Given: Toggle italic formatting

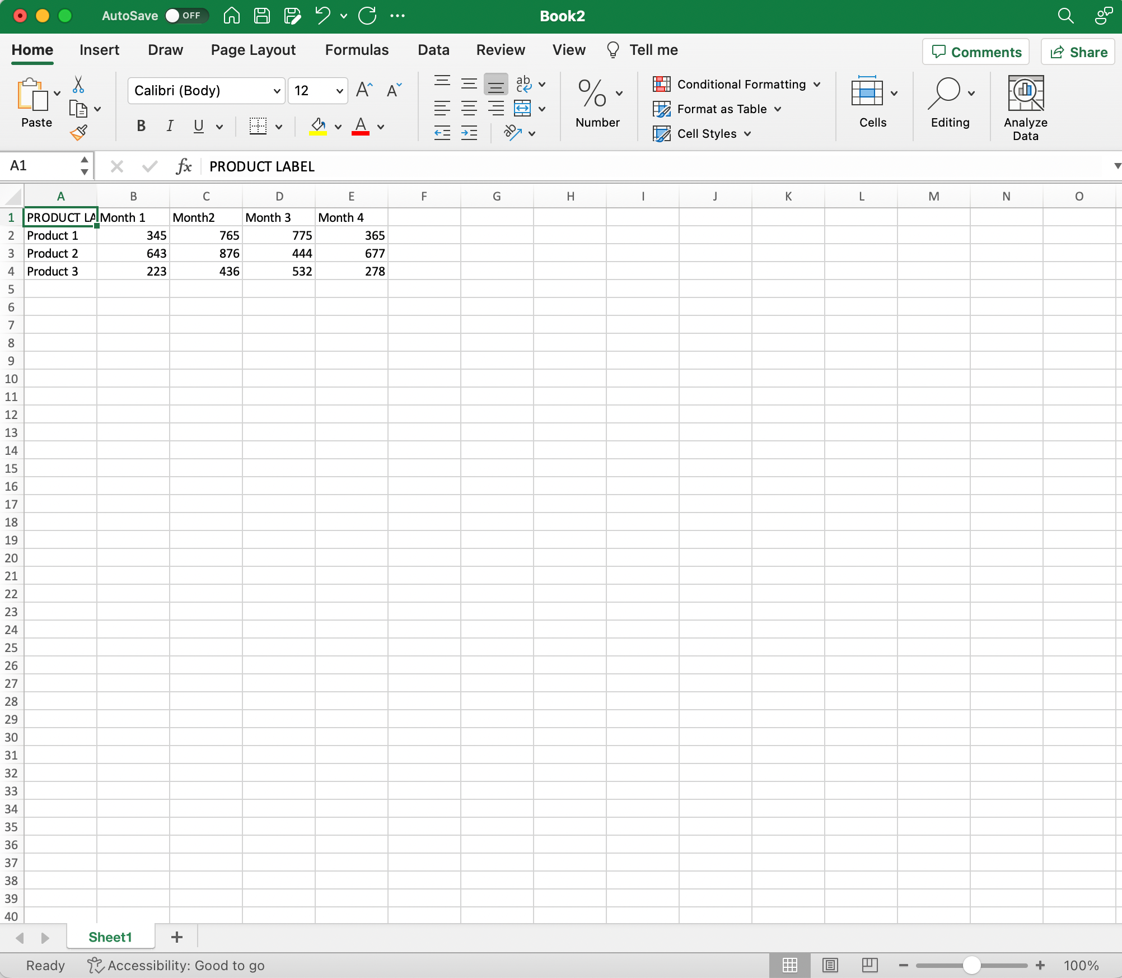Looking at the screenshot, I should coord(170,126).
